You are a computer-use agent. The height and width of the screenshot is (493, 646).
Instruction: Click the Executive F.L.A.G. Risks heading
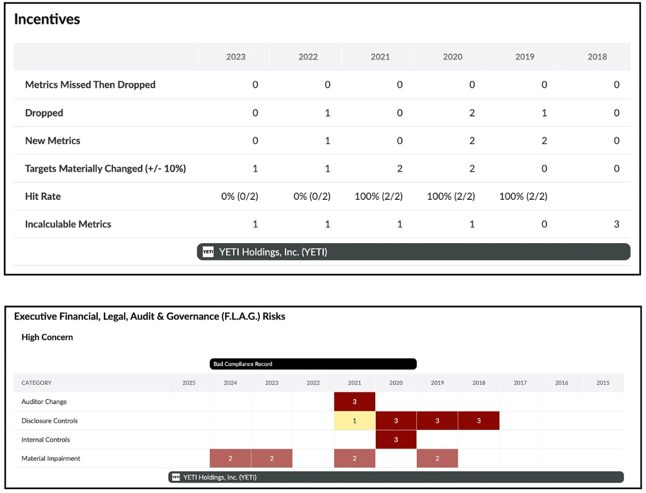[149, 316]
